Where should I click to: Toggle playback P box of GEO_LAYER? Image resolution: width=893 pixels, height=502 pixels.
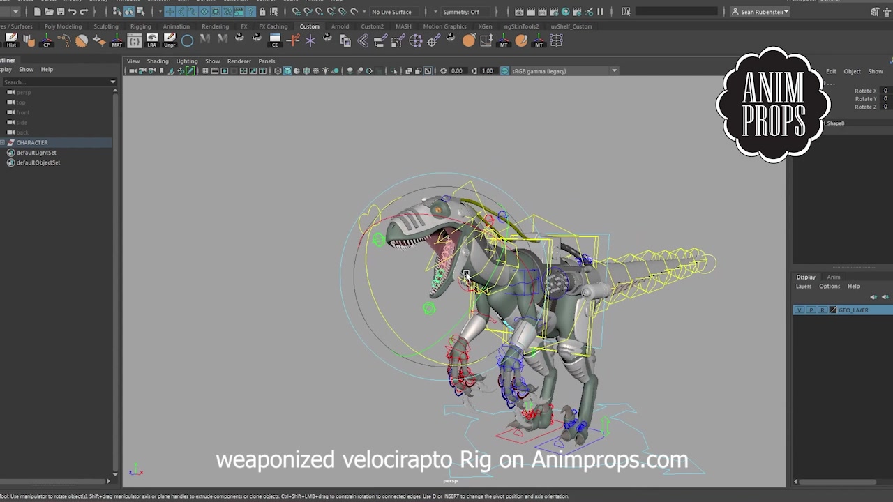pos(811,310)
